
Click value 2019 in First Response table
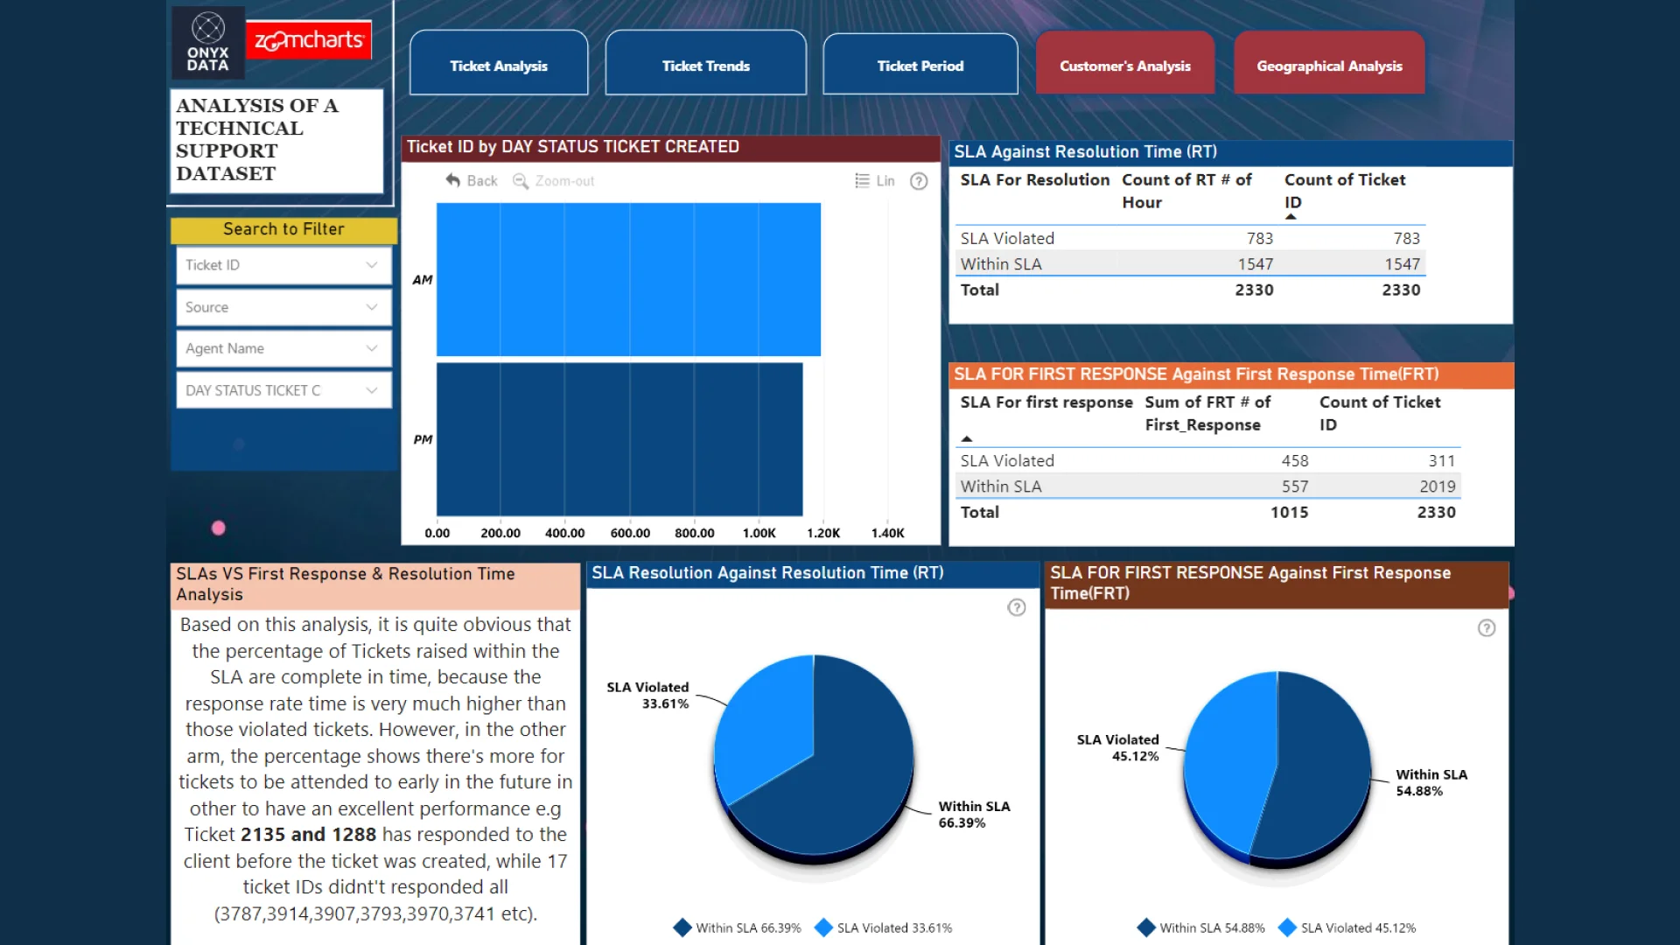click(x=1438, y=486)
